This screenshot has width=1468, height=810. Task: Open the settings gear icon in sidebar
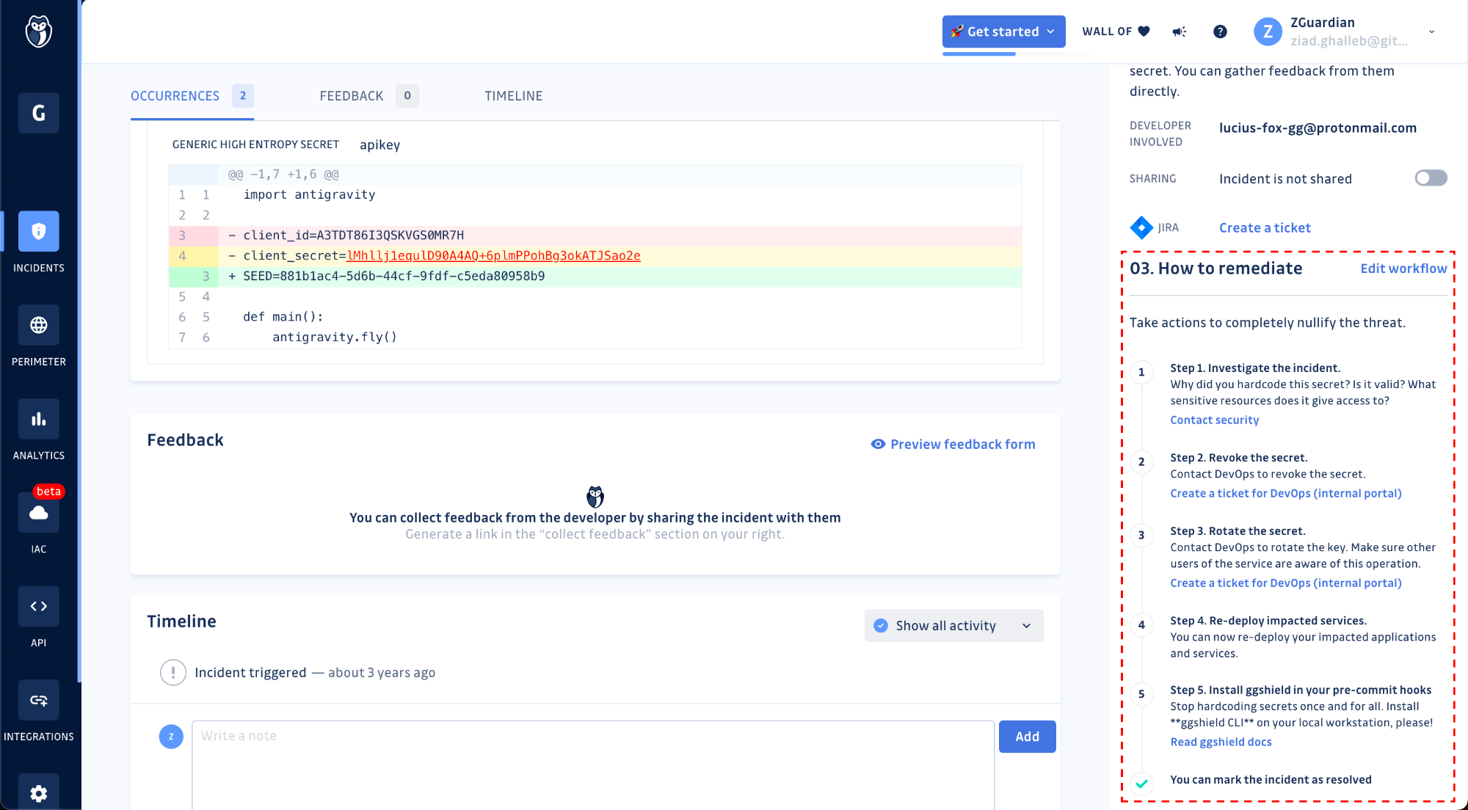click(x=39, y=792)
